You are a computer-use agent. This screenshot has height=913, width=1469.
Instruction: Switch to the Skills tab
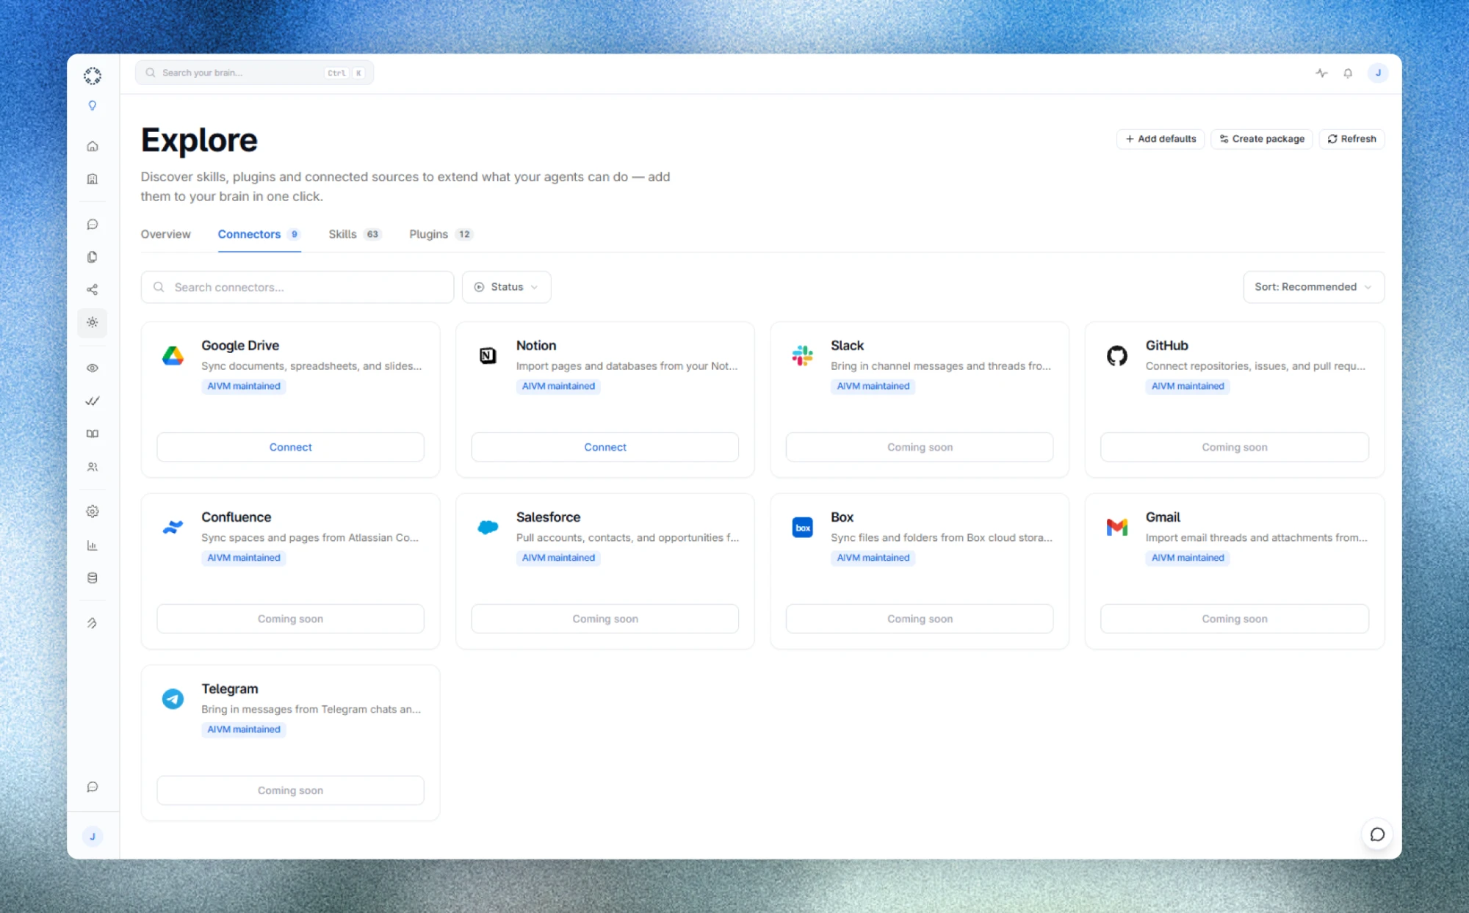pyautogui.click(x=355, y=234)
